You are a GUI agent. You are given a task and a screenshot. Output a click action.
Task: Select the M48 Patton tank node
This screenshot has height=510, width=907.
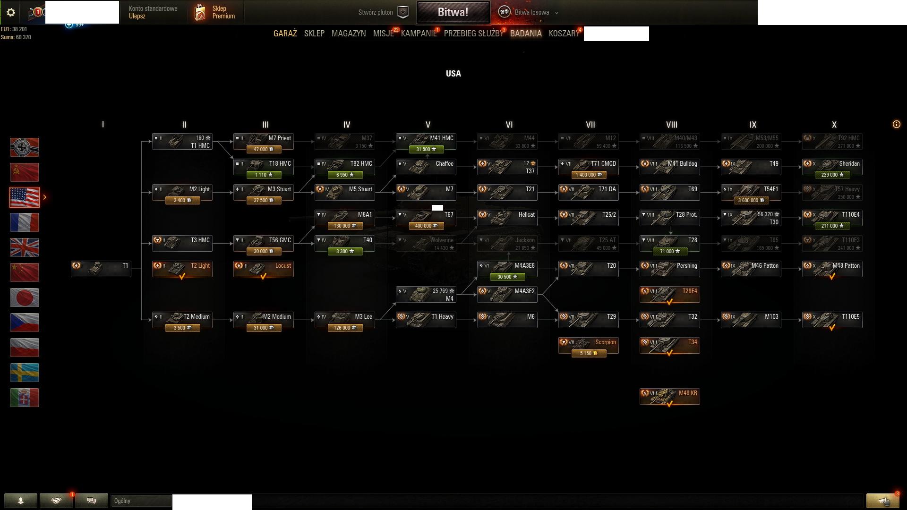832,269
